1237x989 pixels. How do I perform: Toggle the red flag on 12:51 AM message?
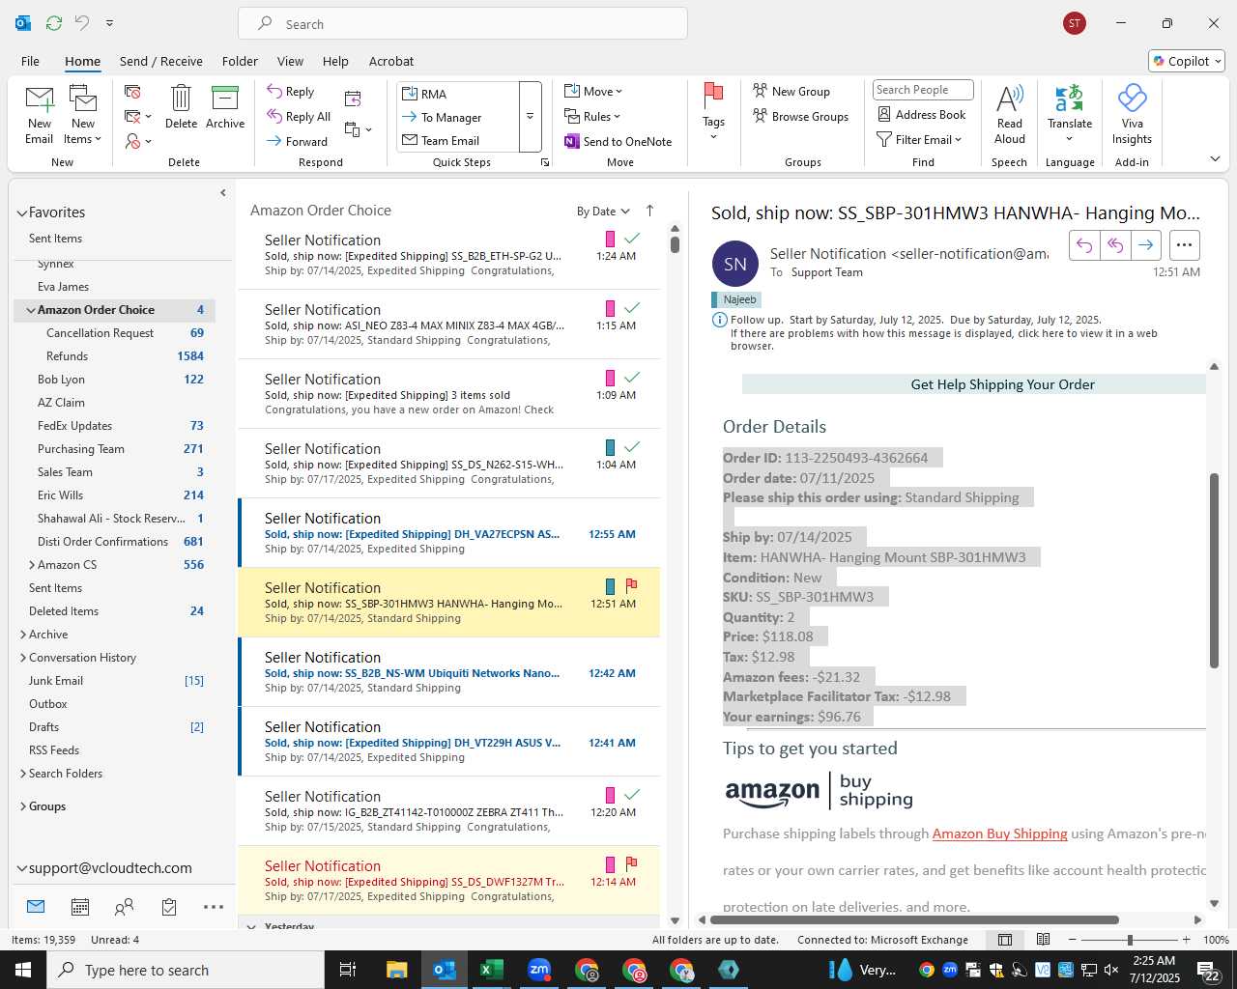[x=631, y=585]
